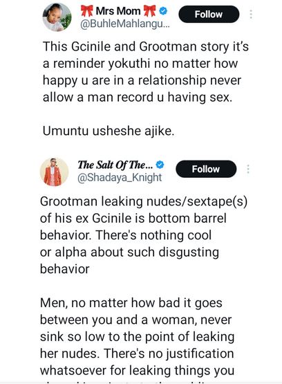Screen dimensions: 282x384
Task: Open the @BuhleMahlangu handle link
Action: tap(124, 24)
